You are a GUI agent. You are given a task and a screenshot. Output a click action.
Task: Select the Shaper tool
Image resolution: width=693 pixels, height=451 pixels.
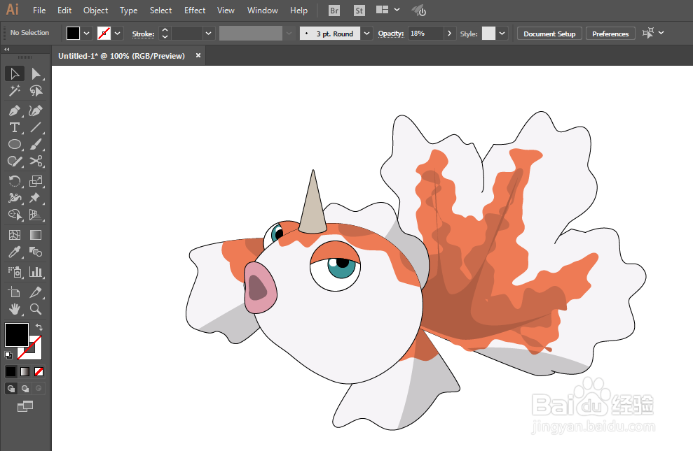pos(15,162)
